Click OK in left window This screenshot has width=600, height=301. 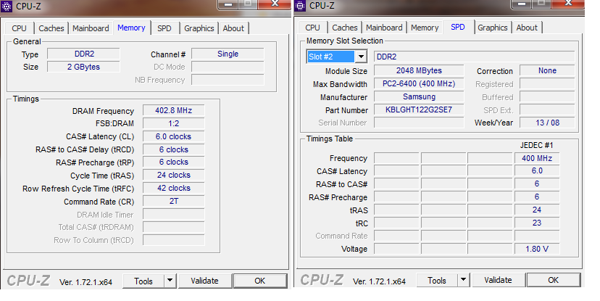pyautogui.click(x=260, y=281)
